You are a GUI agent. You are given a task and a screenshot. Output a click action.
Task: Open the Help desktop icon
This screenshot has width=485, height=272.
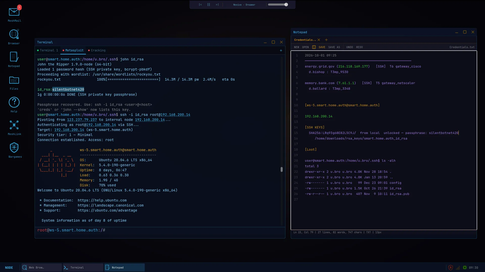[14, 105]
